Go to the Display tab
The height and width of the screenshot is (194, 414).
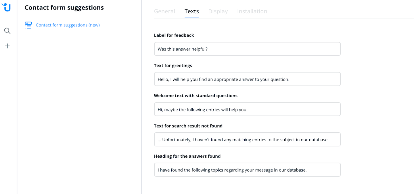pos(218,11)
